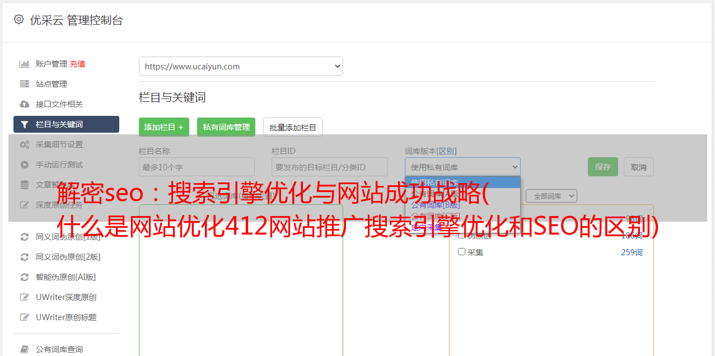Image resolution: width=715 pixels, height=356 pixels.
Task: Click the 栏目与关键词 page heading
Action: pos(172,97)
